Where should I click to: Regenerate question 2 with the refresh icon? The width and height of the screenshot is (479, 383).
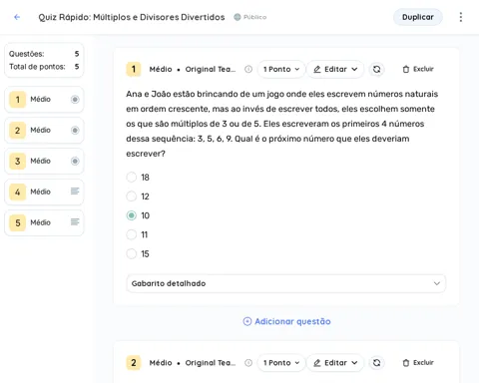(376, 363)
